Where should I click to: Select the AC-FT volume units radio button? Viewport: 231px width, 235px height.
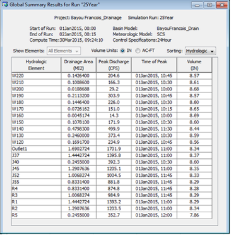pos(138,51)
